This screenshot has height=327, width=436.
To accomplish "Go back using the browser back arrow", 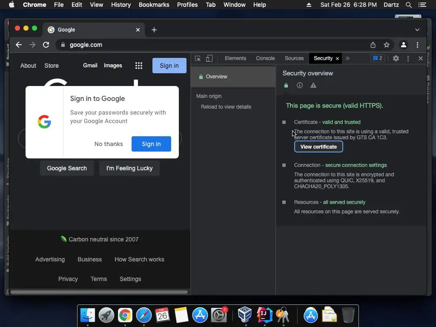I will pos(19,45).
